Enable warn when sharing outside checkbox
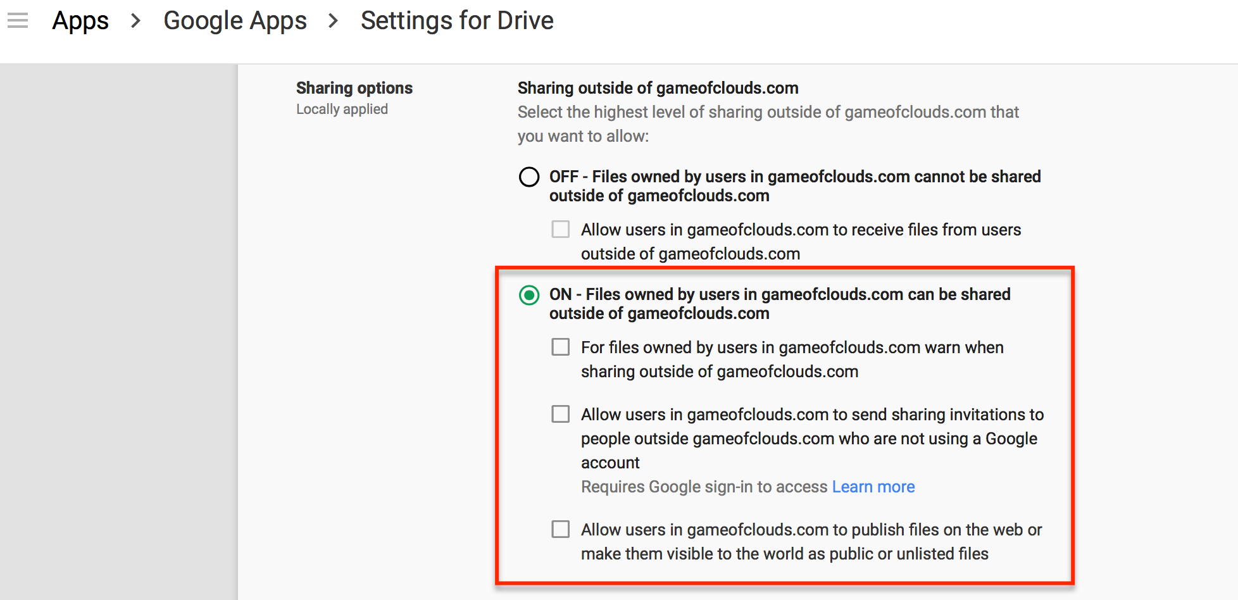The height and width of the screenshot is (600, 1238). click(x=561, y=347)
